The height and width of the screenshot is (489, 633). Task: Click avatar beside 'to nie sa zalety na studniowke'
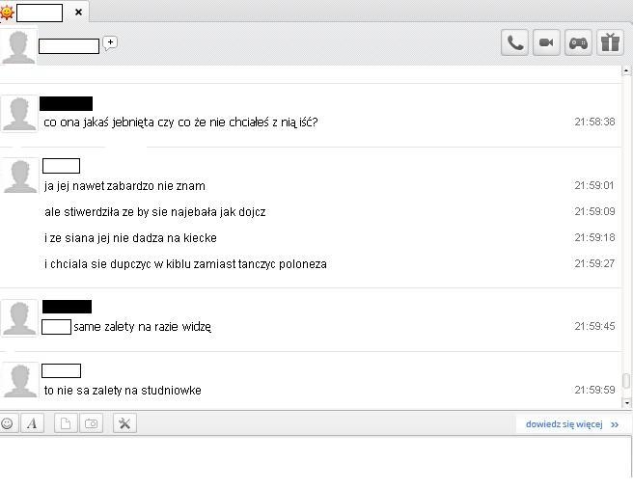19,381
